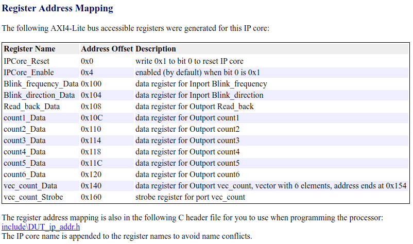Screen dimensions: 413x244
Task: Click the Register Name column header
Action: tap(29, 49)
